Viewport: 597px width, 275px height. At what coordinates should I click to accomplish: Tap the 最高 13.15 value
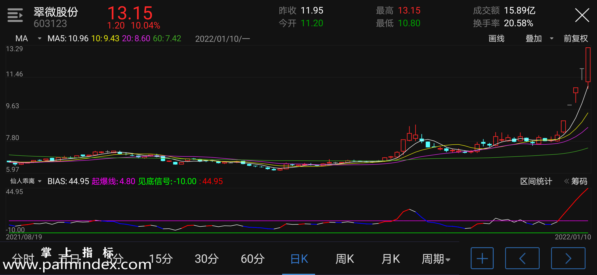(398, 11)
